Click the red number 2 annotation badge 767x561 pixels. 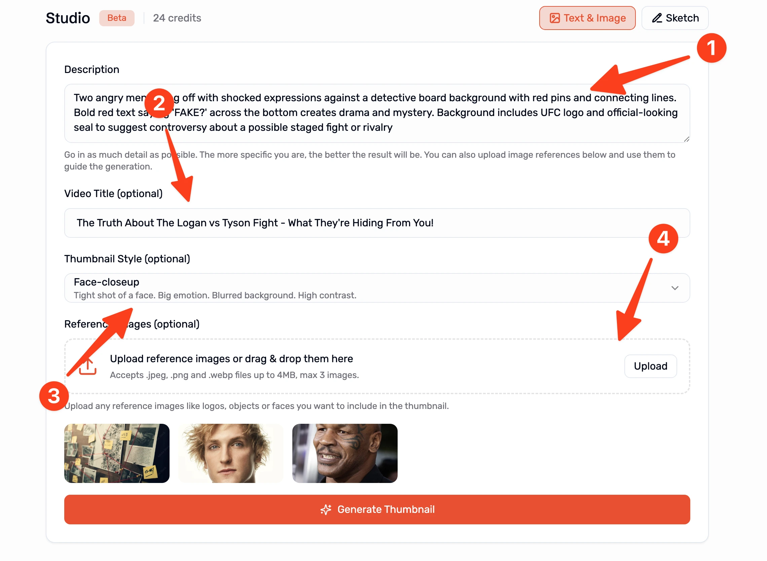159,103
